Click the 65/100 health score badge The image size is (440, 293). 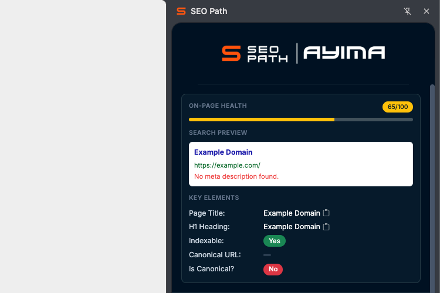coord(398,107)
